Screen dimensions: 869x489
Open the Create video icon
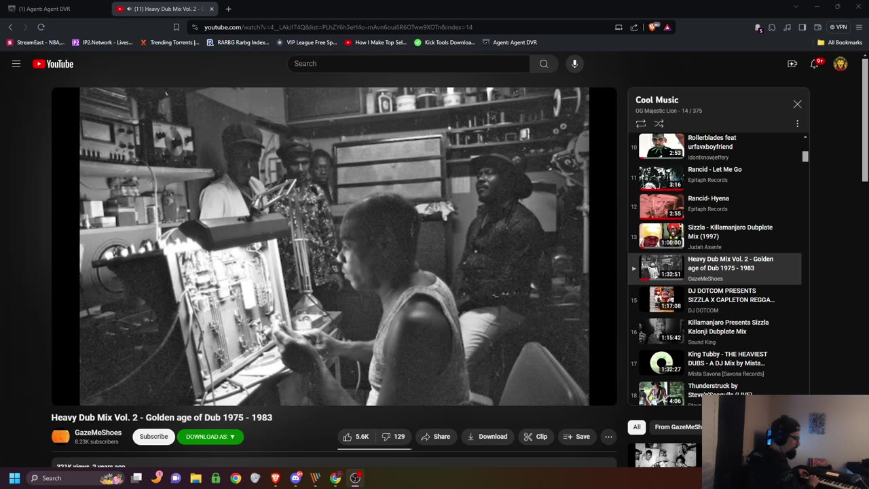[x=792, y=64]
